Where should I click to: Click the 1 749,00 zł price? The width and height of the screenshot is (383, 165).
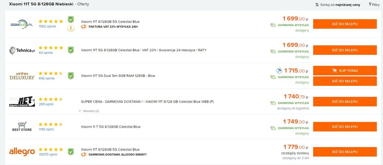coord(296,122)
